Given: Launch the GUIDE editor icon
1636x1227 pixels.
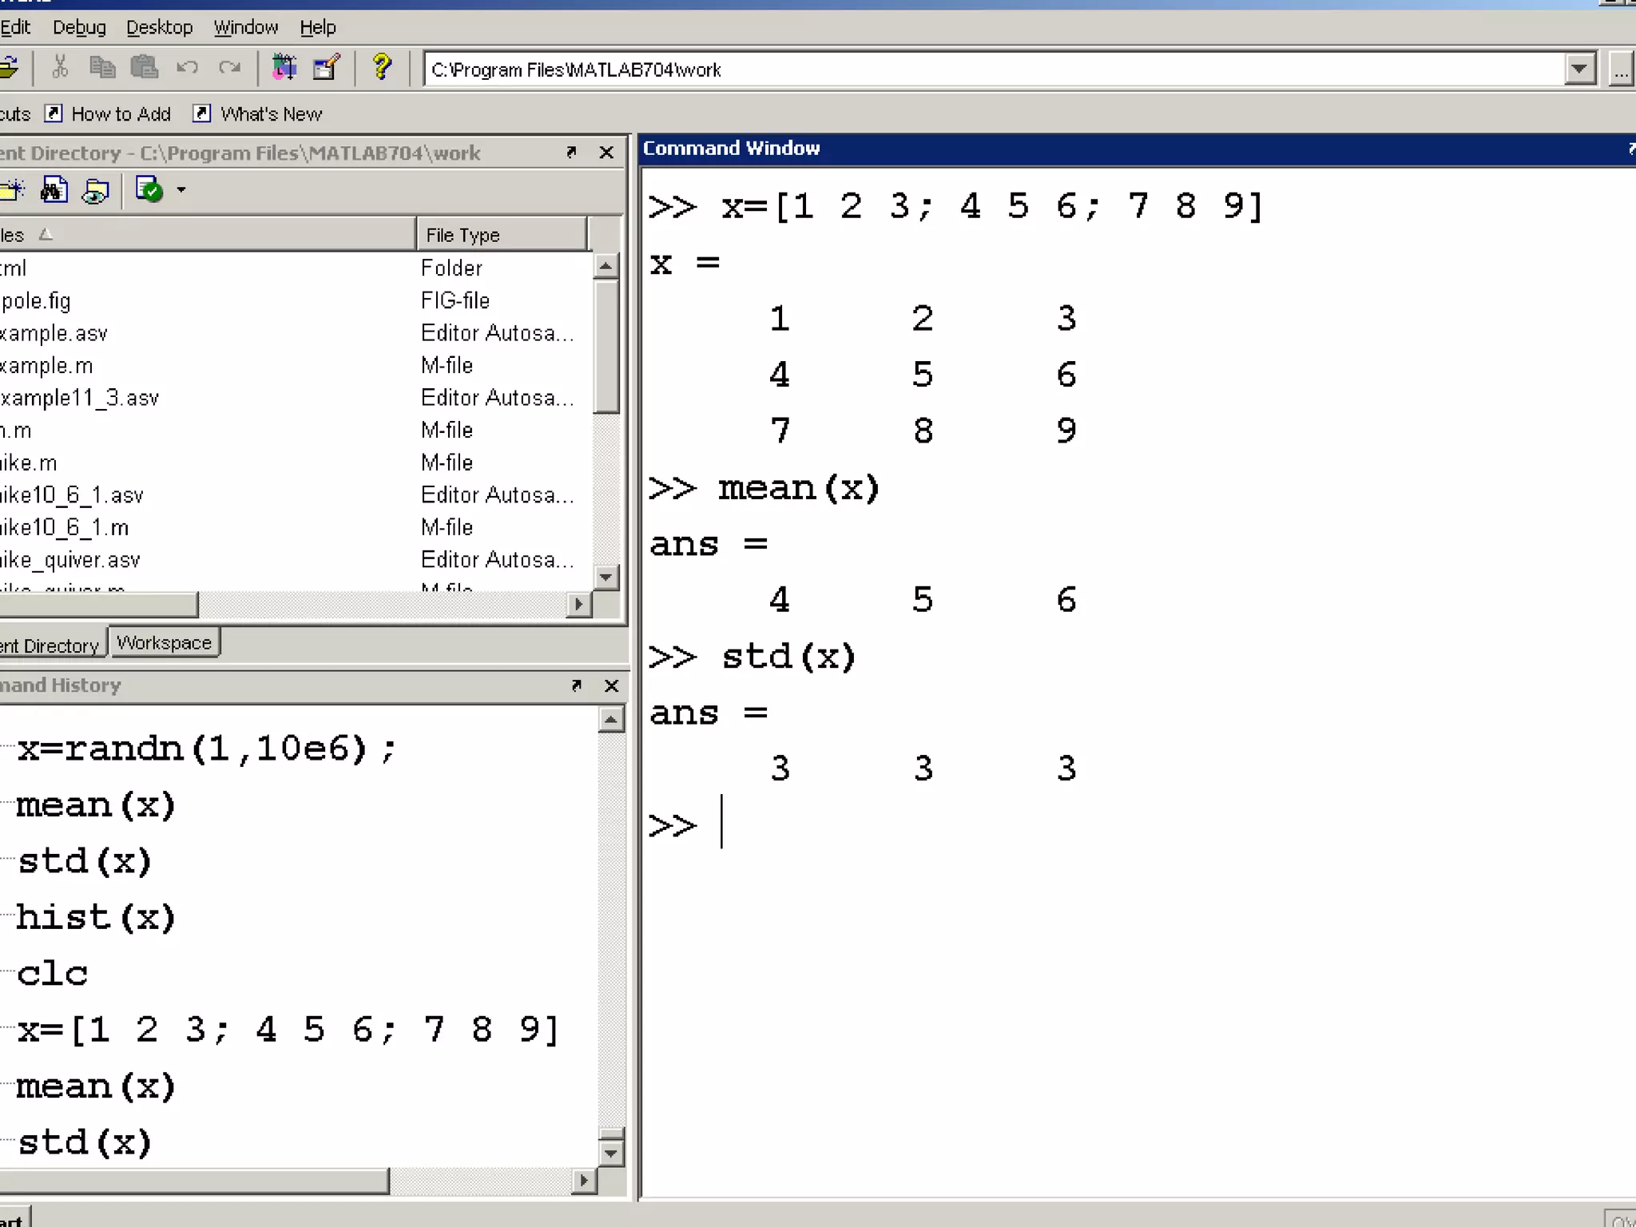Looking at the screenshot, I should [x=326, y=68].
